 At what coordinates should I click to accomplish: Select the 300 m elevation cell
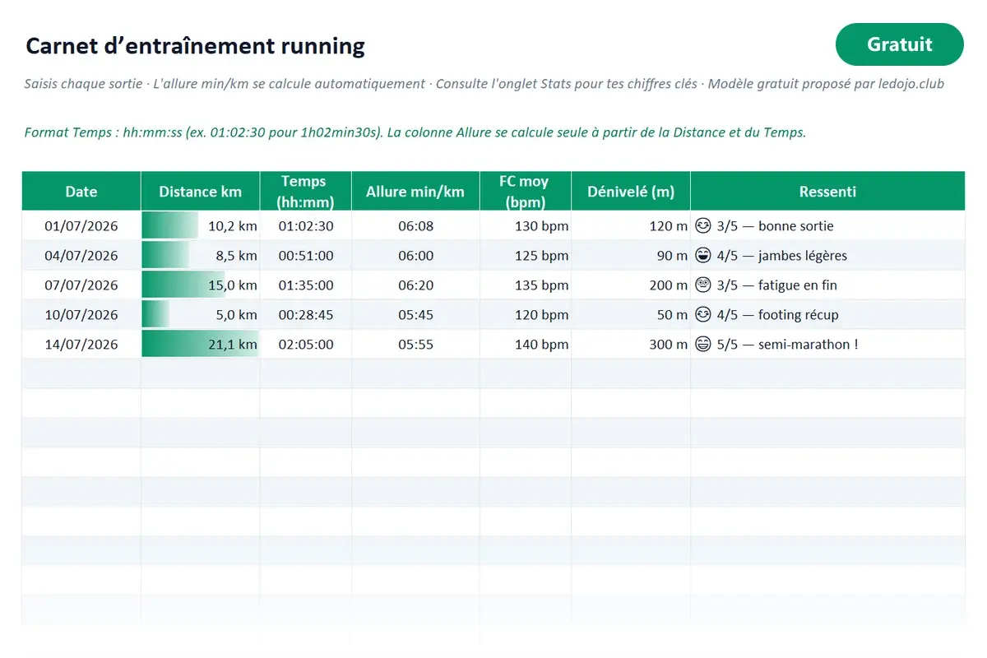click(x=631, y=345)
